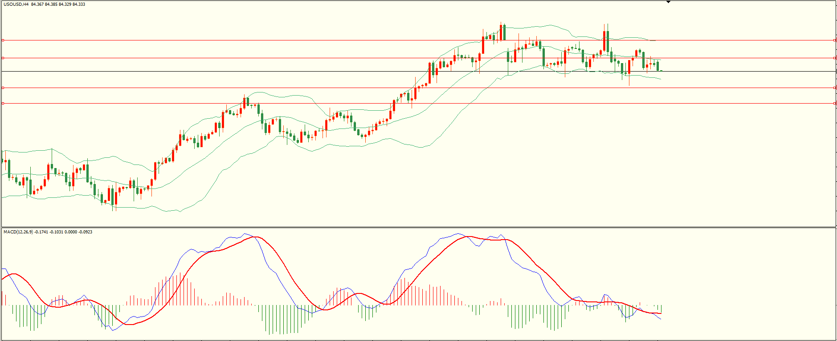Screen dimensions: 837x341
Task: Grab right handle of third red horizontal line
Action: click(x=834, y=88)
